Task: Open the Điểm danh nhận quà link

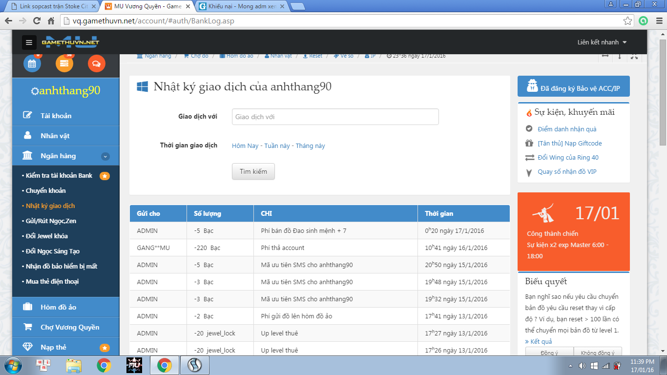Action: 567,129
